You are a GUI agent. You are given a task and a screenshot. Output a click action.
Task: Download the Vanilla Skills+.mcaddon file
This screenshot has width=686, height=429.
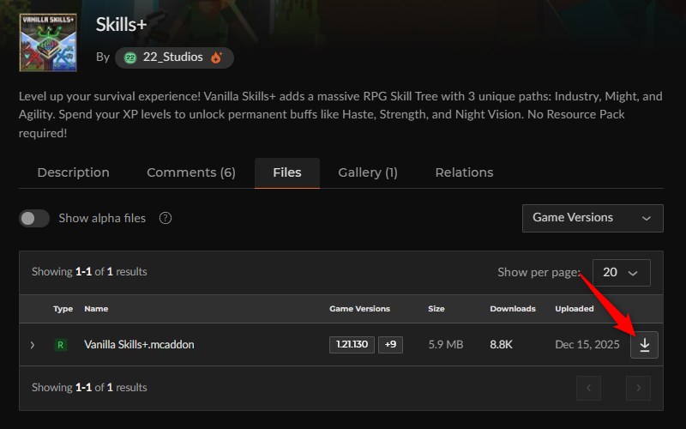[x=644, y=345]
